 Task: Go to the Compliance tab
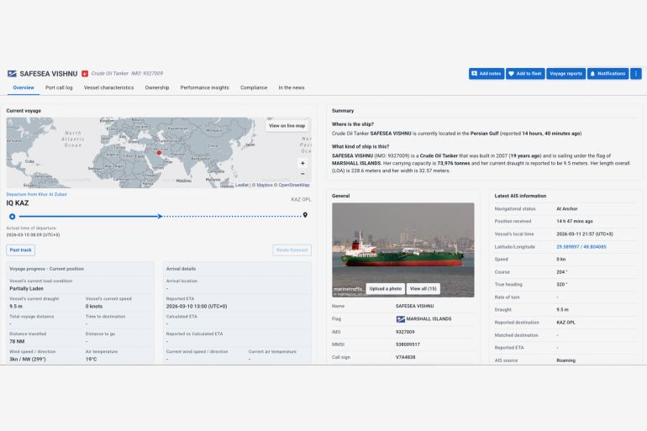click(254, 87)
